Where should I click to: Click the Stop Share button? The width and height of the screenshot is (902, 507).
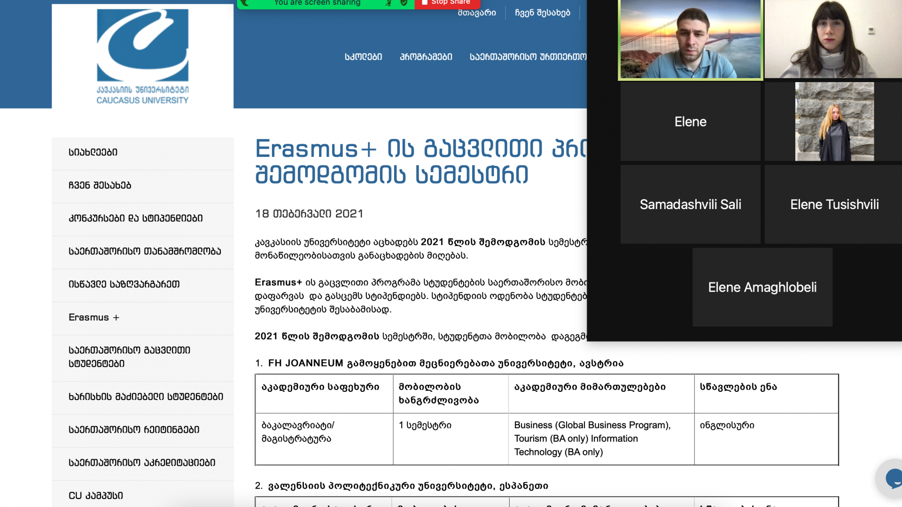[447, 3]
